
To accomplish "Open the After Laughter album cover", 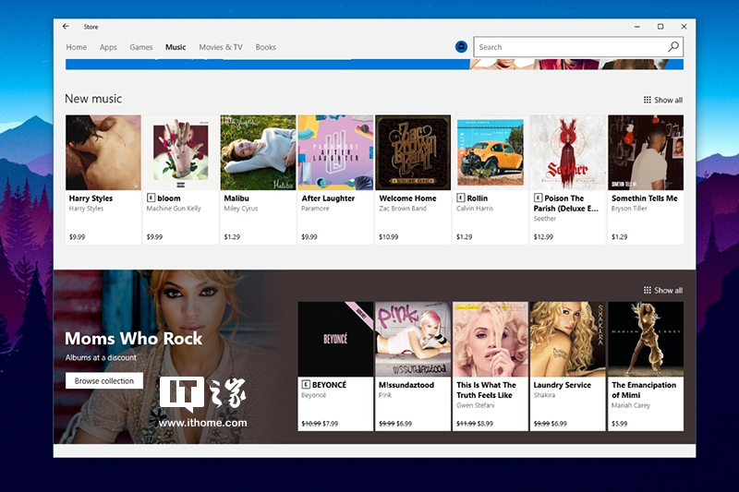I will click(x=335, y=152).
